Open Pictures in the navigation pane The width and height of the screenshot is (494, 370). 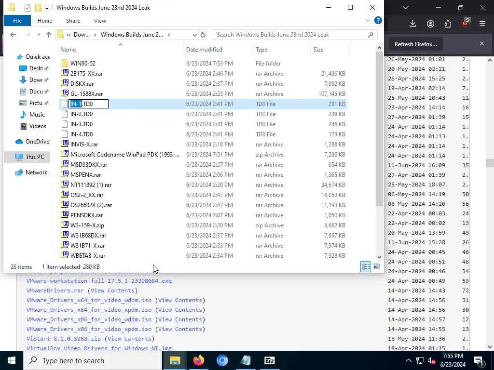[x=34, y=103]
